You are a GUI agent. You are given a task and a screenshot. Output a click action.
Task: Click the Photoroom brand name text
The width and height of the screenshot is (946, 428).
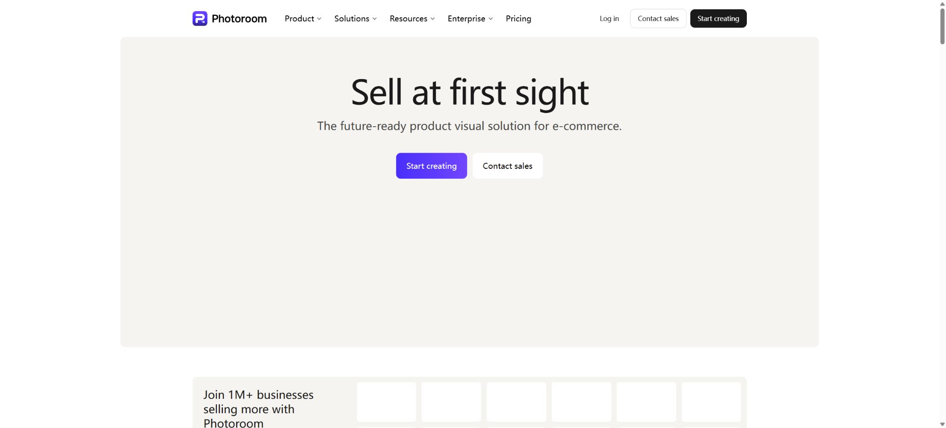(239, 19)
